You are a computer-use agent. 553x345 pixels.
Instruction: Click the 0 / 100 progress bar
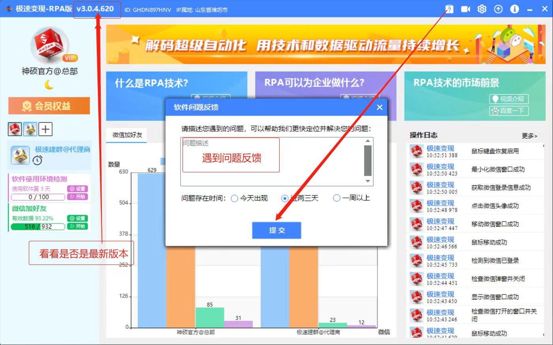pos(38,197)
